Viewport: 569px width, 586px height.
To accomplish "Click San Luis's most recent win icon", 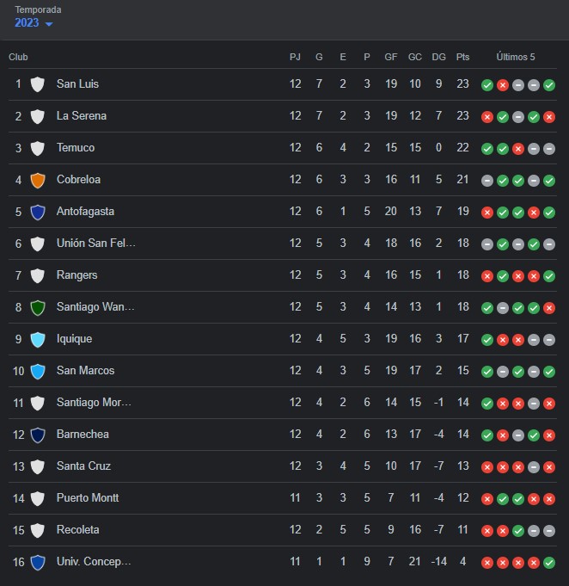I will 549,85.
